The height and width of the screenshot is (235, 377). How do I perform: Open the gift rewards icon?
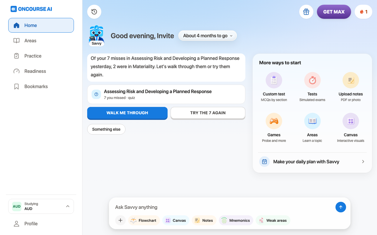pyautogui.click(x=306, y=12)
